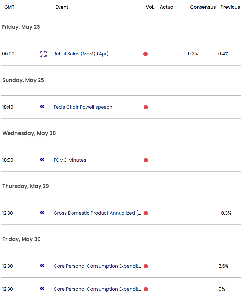This screenshot has width=241, height=296.
Task: Click the red volatility dot for Powell speech
Action: click(x=145, y=107)
